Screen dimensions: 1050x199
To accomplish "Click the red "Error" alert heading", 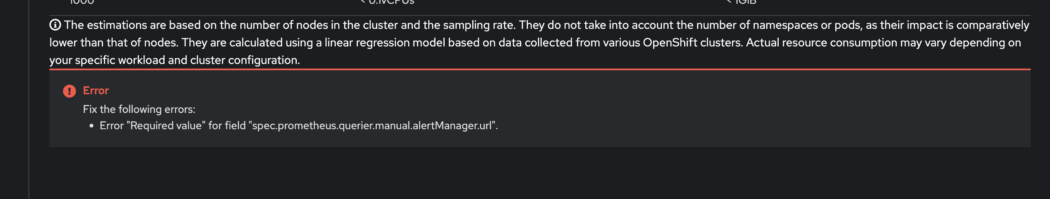I will [96, 91].
